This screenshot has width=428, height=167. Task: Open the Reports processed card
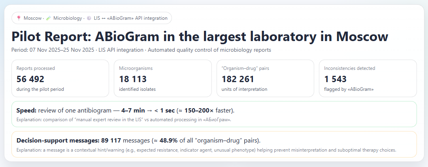click(60, 78)
